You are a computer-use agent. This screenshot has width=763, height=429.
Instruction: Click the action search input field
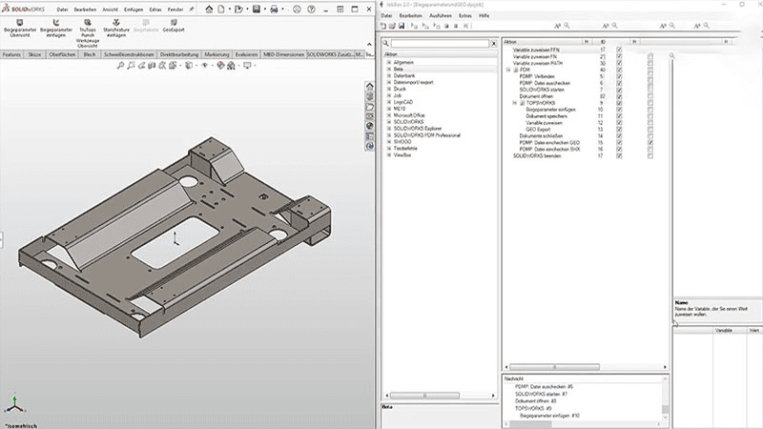pyautogui.click(x=441, y=44)
